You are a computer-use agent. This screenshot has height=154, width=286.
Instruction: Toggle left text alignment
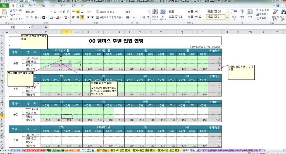tap(74, 17)
